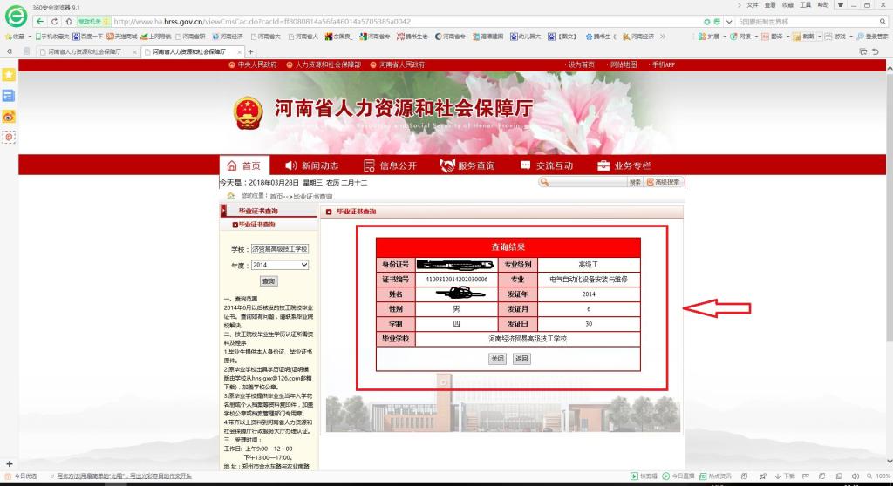This screenshot has width=893, height=486.
Task: Open 业务专栏 navigation item
Action: 624,165
